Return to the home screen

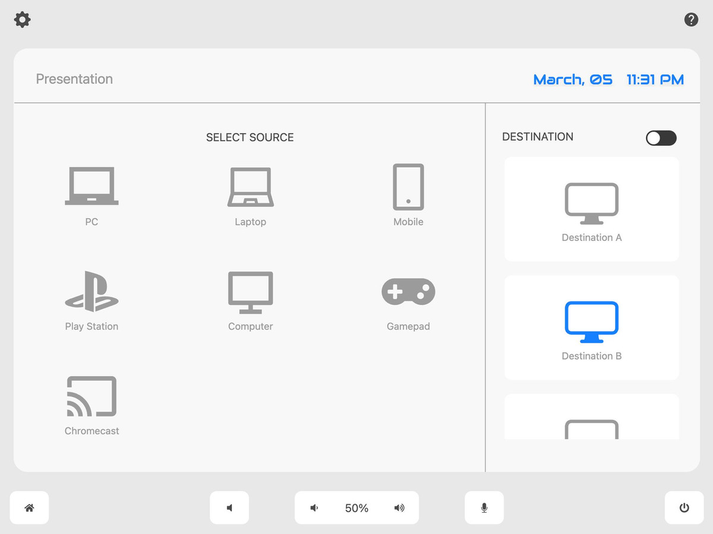pyautogui.click(x=29, y=507)
